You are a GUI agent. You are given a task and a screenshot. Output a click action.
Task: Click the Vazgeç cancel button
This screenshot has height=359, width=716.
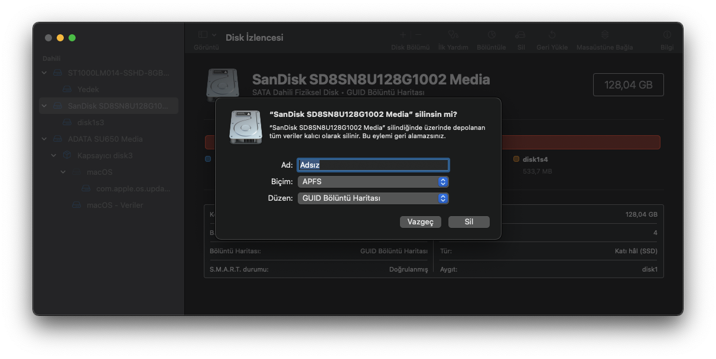click(x=421, y=222)
